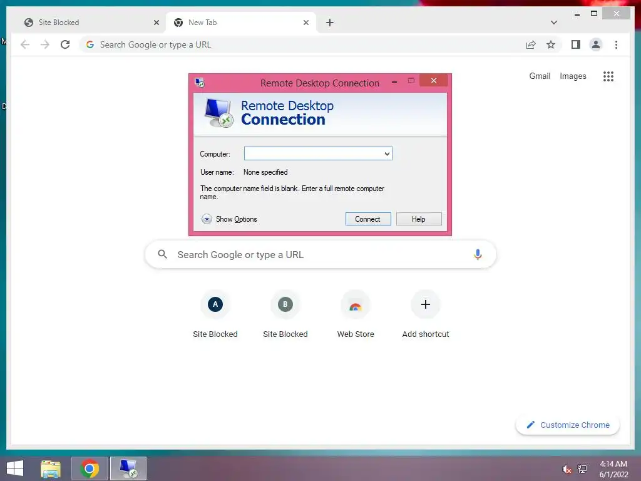Image resolution: width=641 pixels, height=481 pixels.
Task: Click the share icon in address bar
Action: 531,44
